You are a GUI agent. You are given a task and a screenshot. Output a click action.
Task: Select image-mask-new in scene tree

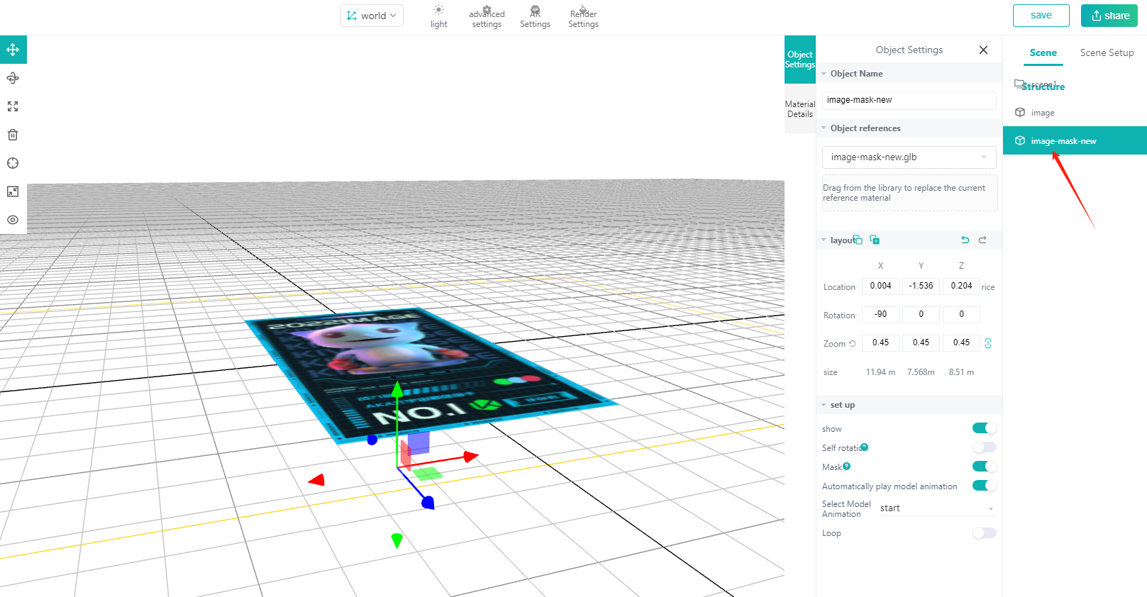[x=1075, y=140]
